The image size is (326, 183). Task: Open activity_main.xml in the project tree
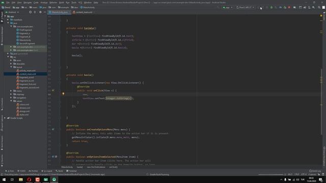tap(27, 71)
